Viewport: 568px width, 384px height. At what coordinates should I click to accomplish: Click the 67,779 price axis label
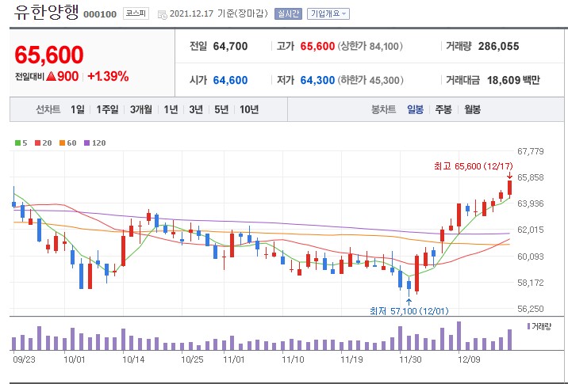[531, 151]
